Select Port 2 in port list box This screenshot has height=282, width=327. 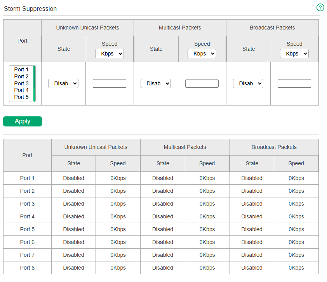coord(21,76)
